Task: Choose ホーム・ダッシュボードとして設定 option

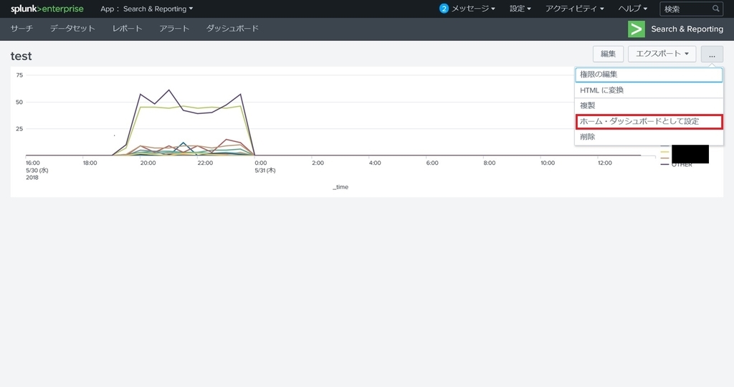Action: (649, 122)
